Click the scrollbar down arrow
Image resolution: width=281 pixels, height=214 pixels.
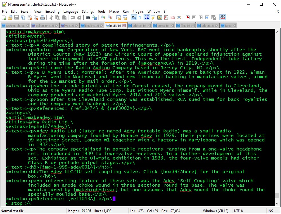click(x=277, y=204)
